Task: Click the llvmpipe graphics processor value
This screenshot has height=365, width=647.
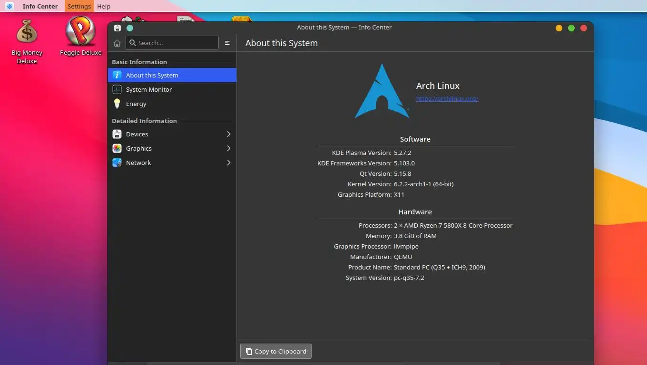Action: [406, 247]
